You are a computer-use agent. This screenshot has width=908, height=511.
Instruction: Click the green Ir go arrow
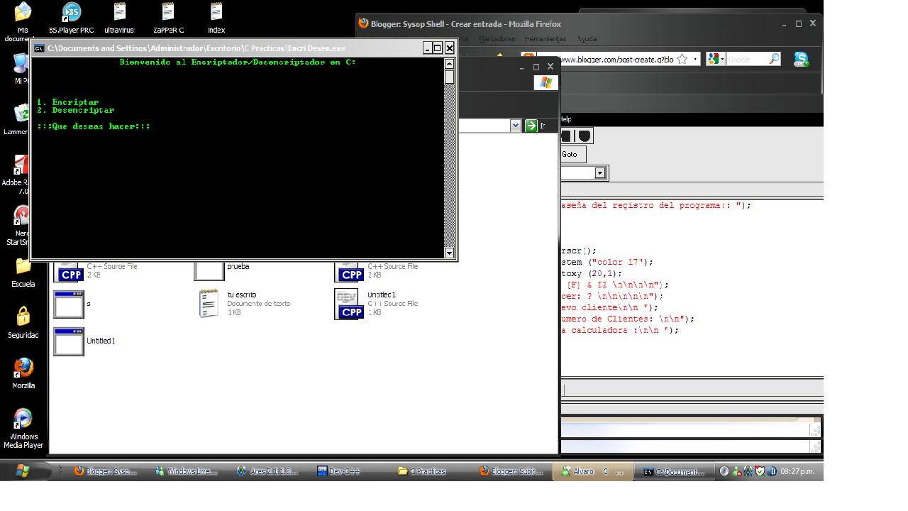tap(531, 126)
